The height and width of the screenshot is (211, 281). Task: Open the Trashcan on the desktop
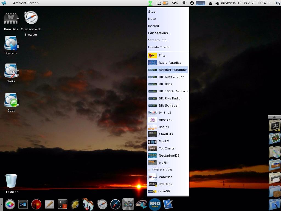coord(11,181)
